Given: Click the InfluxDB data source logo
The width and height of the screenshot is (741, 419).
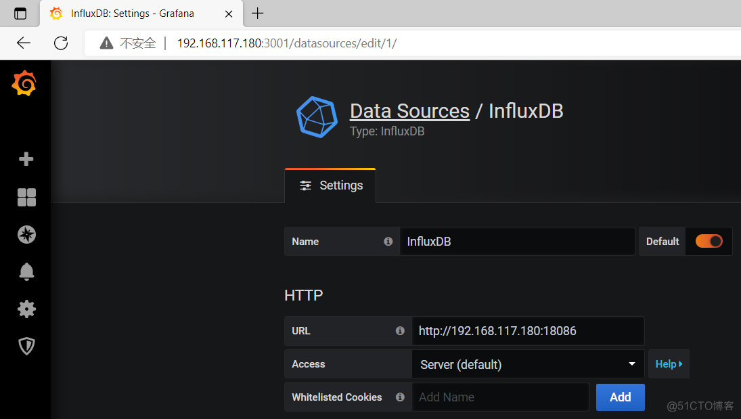Looking at the screenshot, I should point(317,117).
